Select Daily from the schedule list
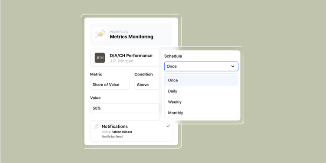This screenshot has width=326, height=163. point(201,91)
